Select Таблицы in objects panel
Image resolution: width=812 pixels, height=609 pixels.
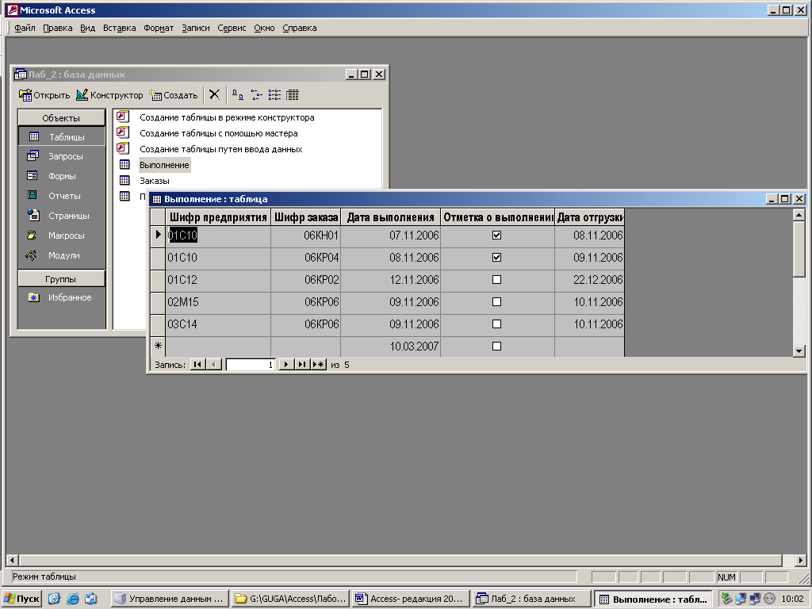[62, 136]
